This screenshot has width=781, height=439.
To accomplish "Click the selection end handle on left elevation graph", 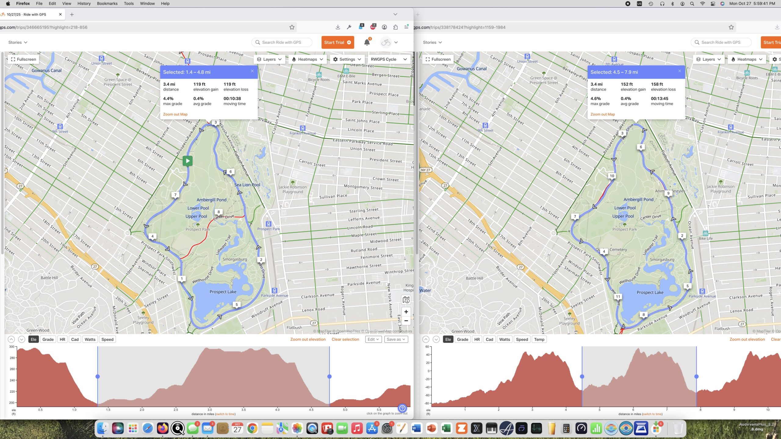I will click(x=329, y=377).
